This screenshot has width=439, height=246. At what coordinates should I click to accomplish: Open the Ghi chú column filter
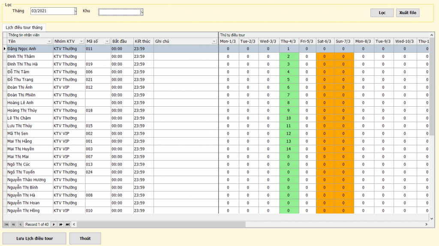[214, 42]
